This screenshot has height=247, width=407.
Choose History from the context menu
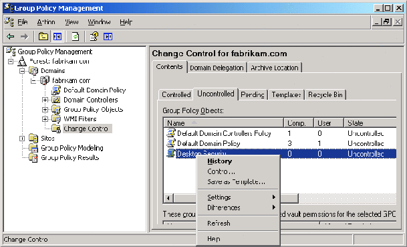[x=220, y=161]
